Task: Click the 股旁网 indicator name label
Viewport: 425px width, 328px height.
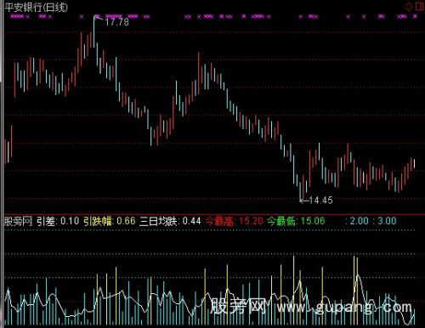Action: point(18,221)
